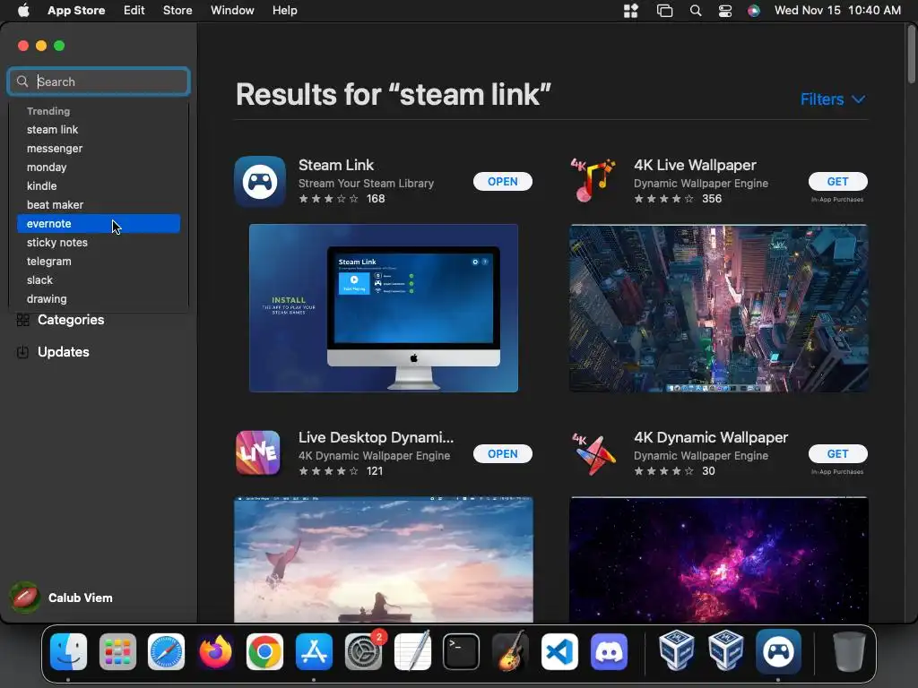Launch Firefox from the Dock
918x688 pixels.
(215, 652)
